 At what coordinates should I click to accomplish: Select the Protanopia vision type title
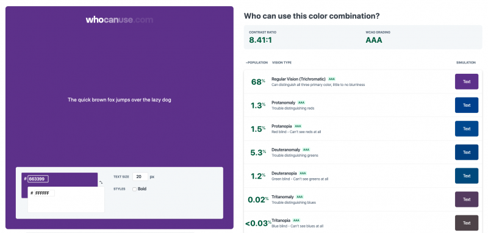(282, 126)
